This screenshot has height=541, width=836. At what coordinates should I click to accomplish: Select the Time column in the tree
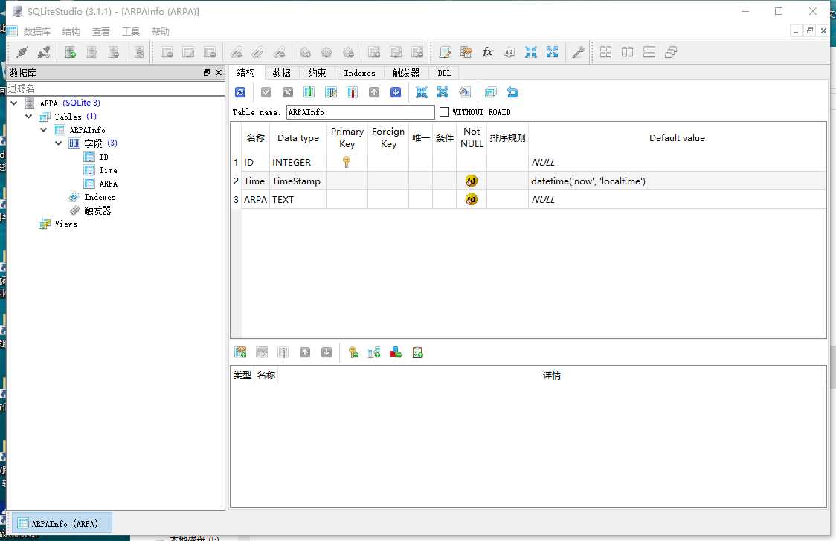[x=109, y=170]
